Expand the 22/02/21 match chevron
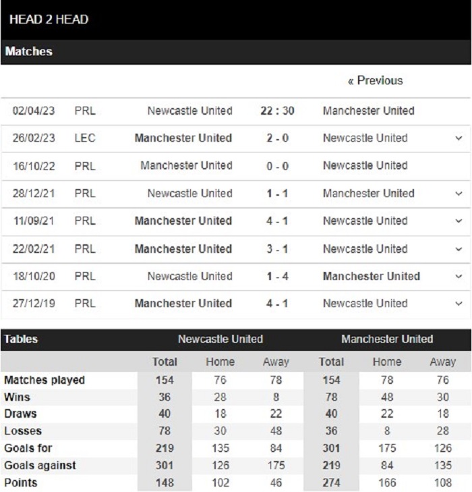The height and width of the screenshot is (492, 472). (x=459, y=249)
